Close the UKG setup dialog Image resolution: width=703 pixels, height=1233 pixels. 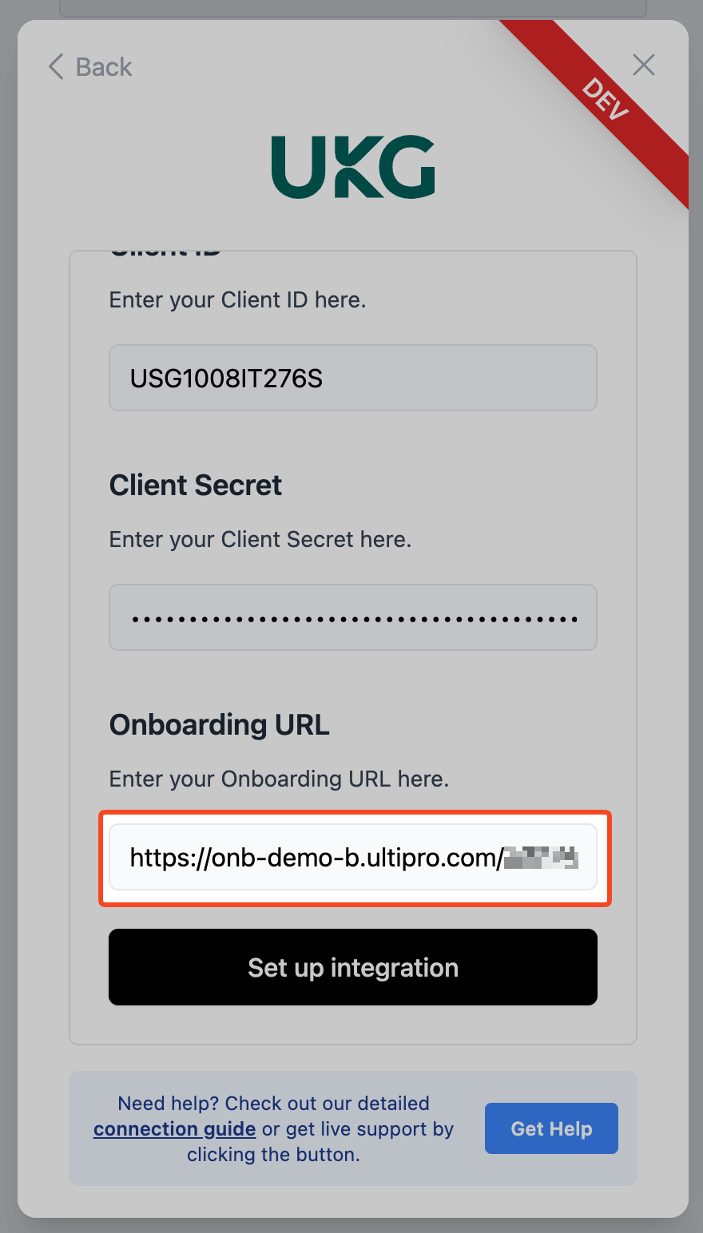pos(644,65)
